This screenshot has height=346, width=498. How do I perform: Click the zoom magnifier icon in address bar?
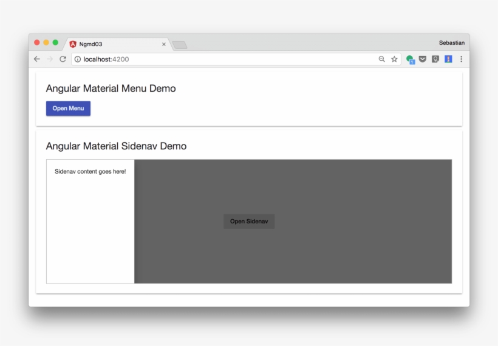382,59
